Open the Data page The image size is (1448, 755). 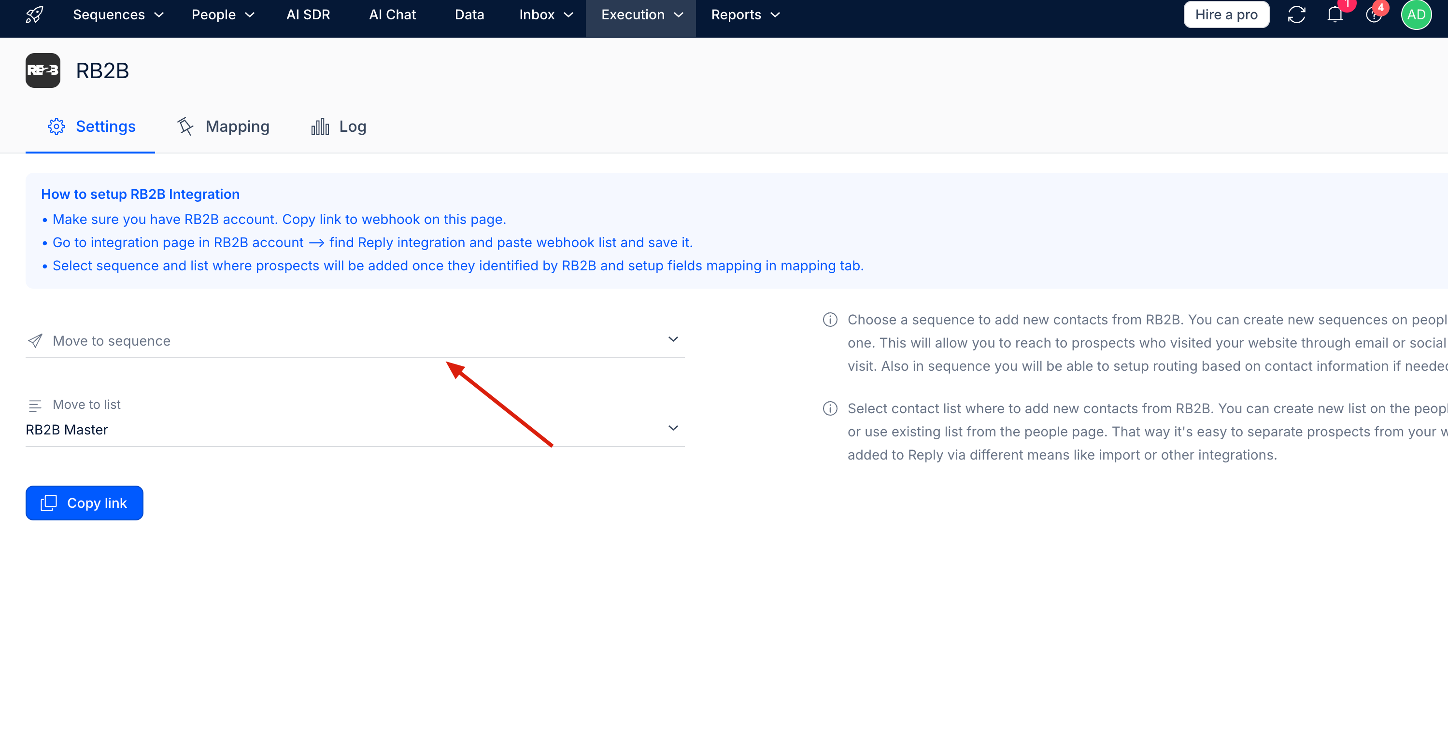click(x=469, y=14)
